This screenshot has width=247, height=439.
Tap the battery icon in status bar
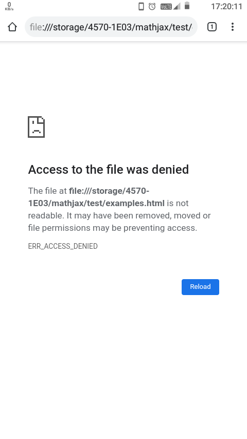pyautogui.click(x=187, y=6)
